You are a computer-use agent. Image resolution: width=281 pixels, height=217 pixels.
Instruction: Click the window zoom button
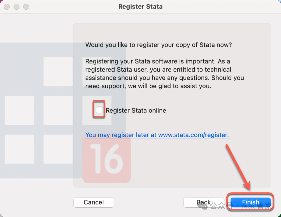pyautogui.click(x=26, y=7)
